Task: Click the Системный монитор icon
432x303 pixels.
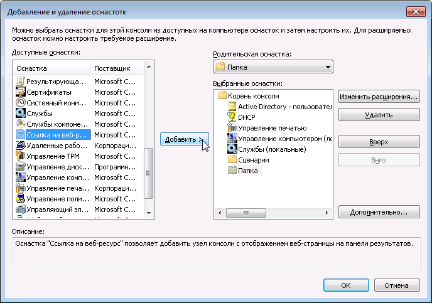Action: (21, 103)
